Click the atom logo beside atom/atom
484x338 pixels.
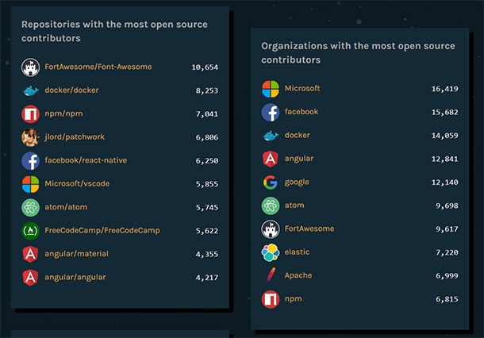point(30,207)
